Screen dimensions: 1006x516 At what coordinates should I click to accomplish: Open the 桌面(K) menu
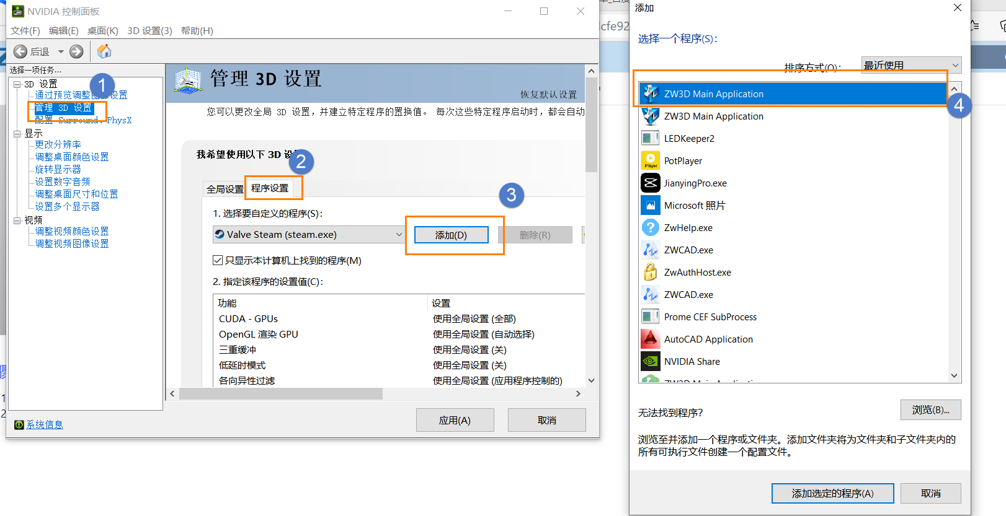103,30
